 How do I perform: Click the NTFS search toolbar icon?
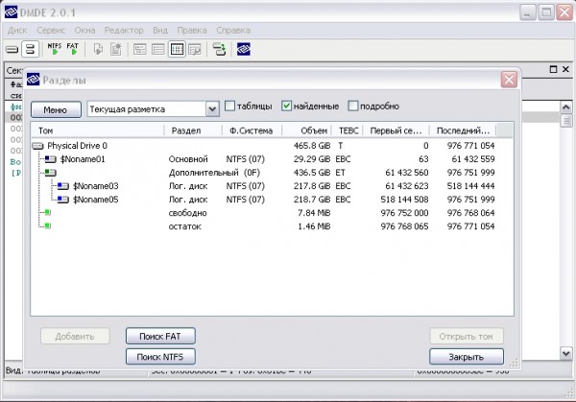(x=55, y=49)
